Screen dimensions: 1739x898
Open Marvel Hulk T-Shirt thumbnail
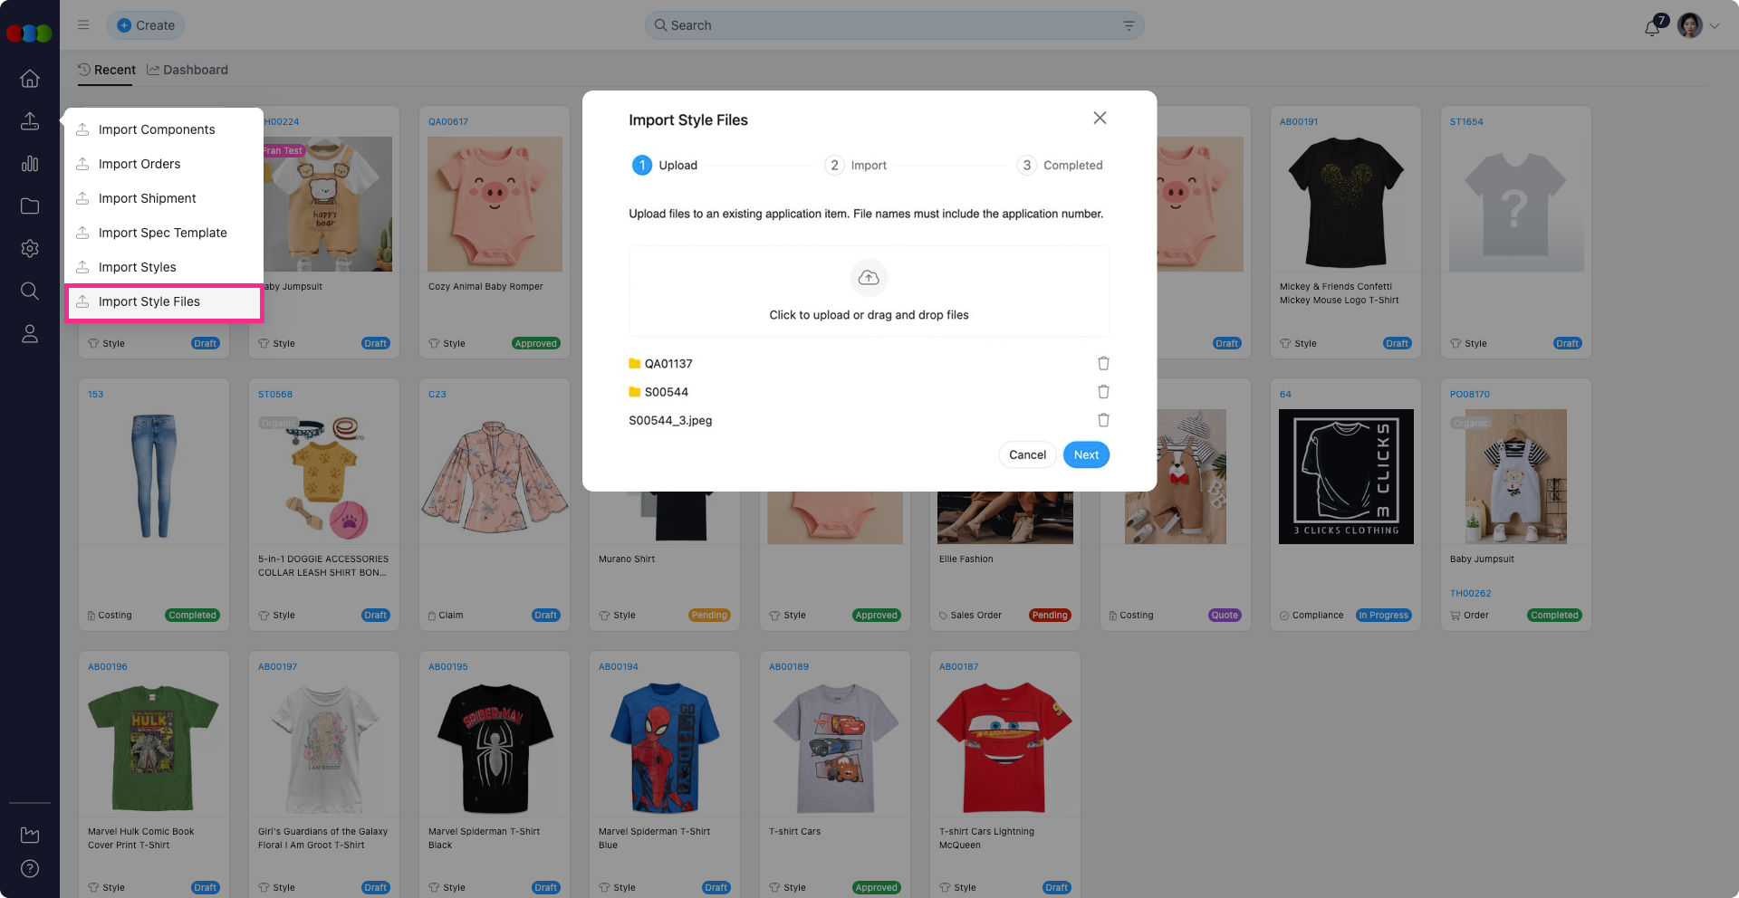(x=153, y=748)
